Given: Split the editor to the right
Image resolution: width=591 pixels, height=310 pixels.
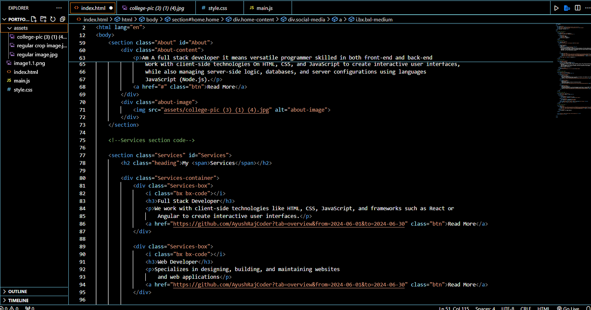Looking at the screenshot, I should pyautogui.click(x=578, y=8).
